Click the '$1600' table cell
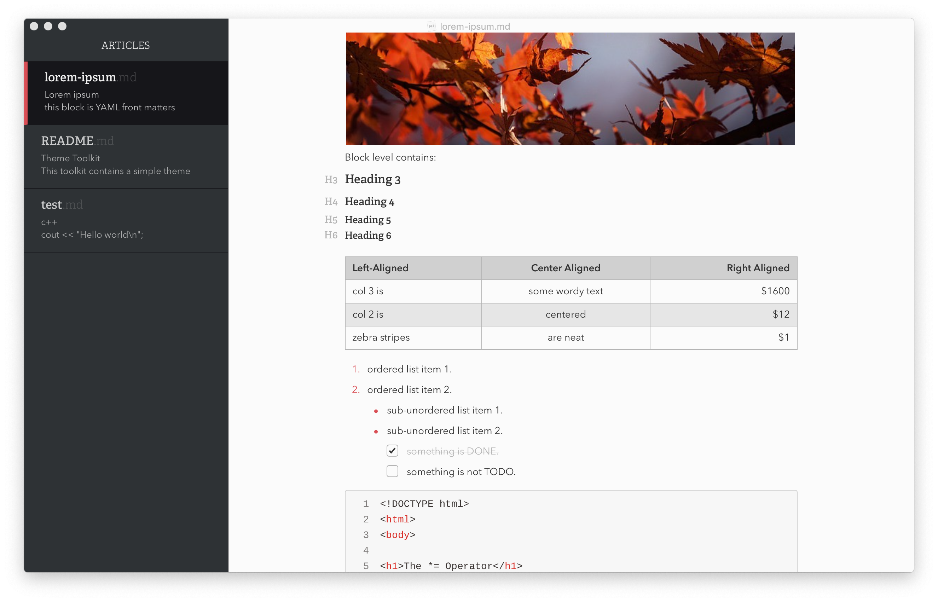 click(775, 291)
